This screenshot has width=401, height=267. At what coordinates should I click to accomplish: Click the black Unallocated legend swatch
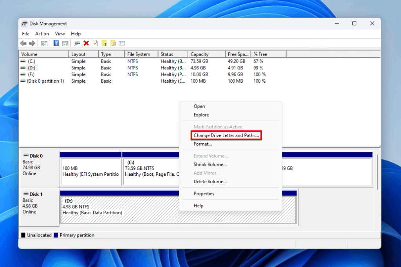(23, 235)
